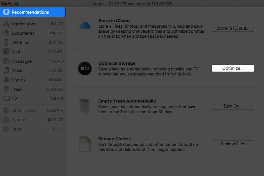Click the Recommendations lightbulb icon

click(6, 12)
